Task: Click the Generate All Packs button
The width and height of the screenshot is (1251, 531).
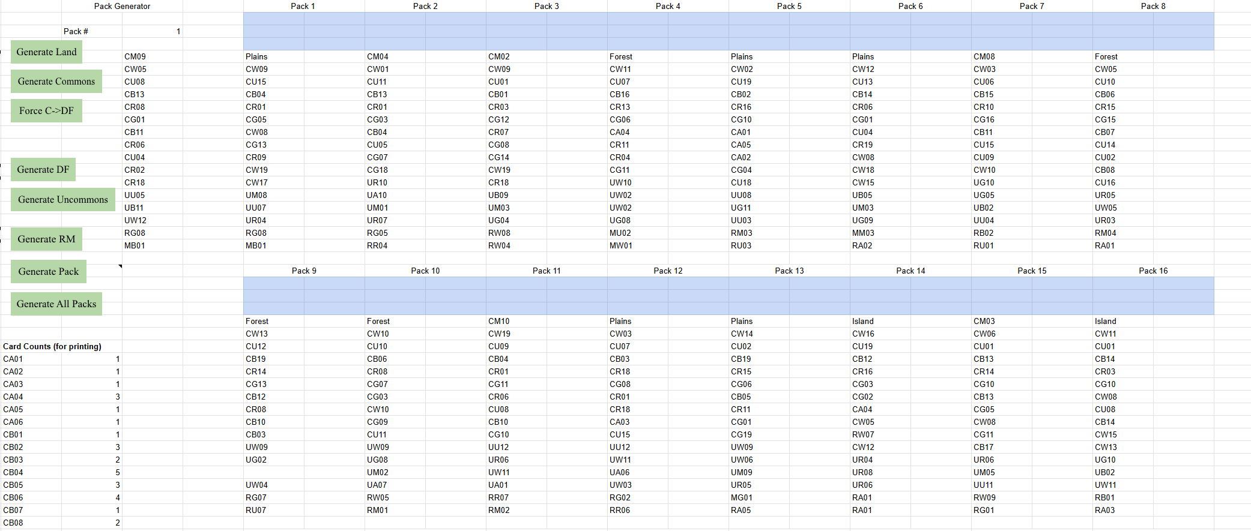Action: 56,304
